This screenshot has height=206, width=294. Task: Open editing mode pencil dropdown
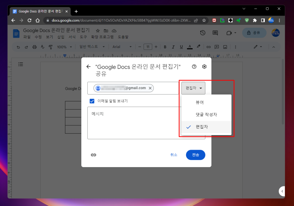[x=258, y=47]
